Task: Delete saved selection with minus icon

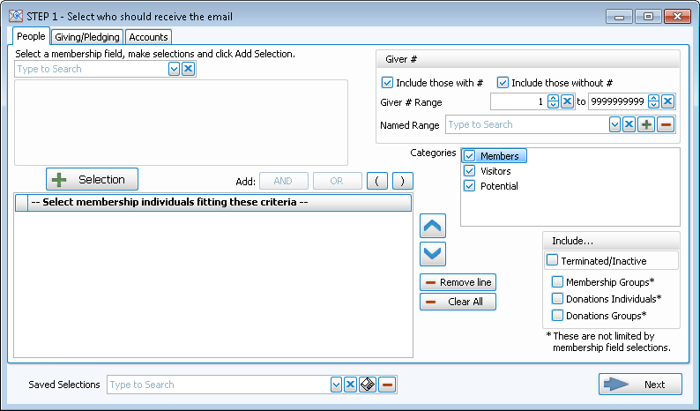Action: coord(387,385)
